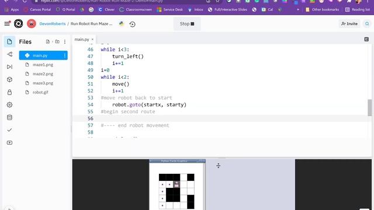
Task: Stop the running program
Action: click(187, 24)
